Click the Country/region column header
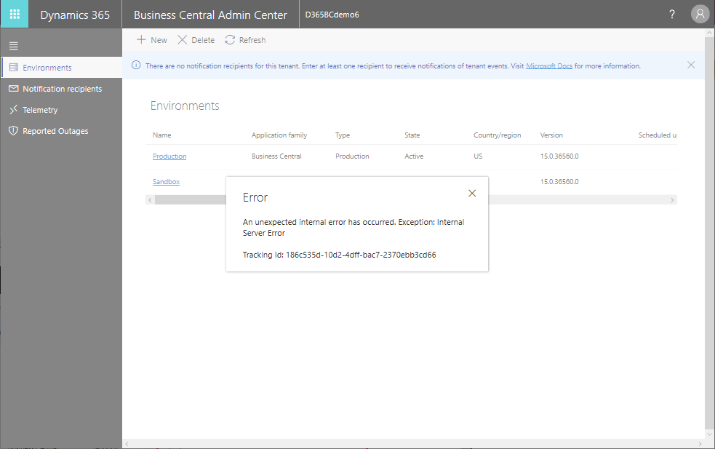 point(497,135)
